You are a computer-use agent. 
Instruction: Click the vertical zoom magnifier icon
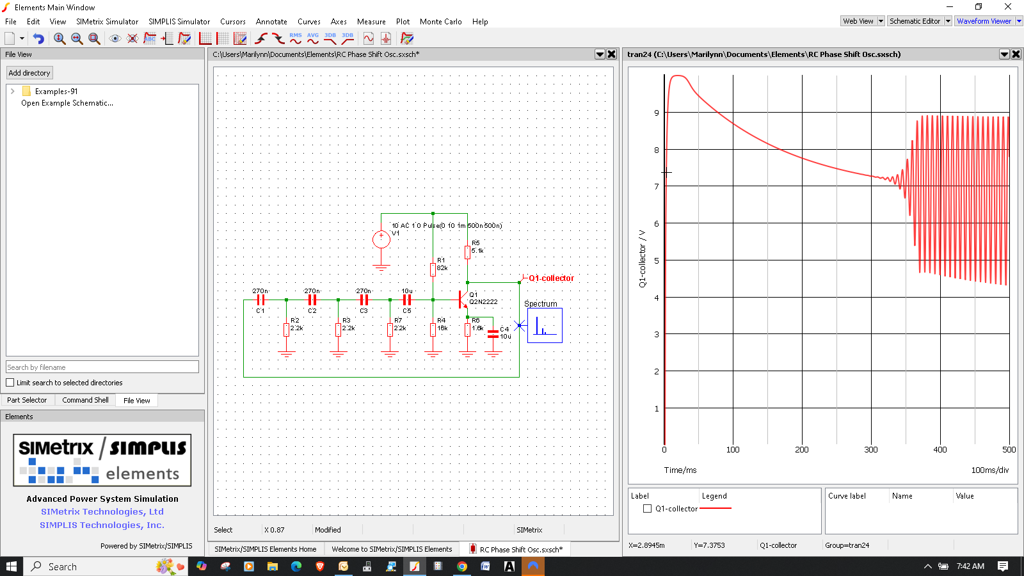click(60, 38)
